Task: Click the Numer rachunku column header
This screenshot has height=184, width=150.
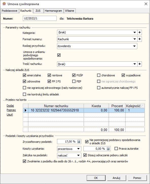Action: click(56, 106)
